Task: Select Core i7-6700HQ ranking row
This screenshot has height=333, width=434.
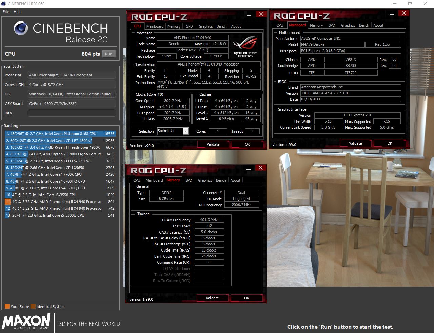Action: pos(60,181)
